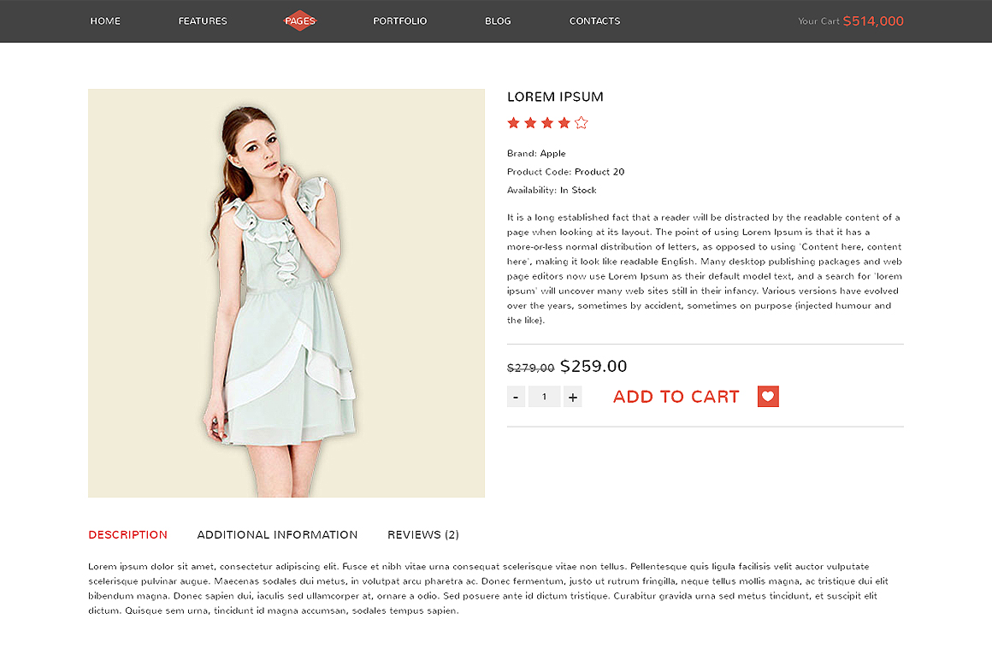Click the heart wishlist icon beside Add to Cart
Viewport: 992px width, 660px height.
coord(767,396)
